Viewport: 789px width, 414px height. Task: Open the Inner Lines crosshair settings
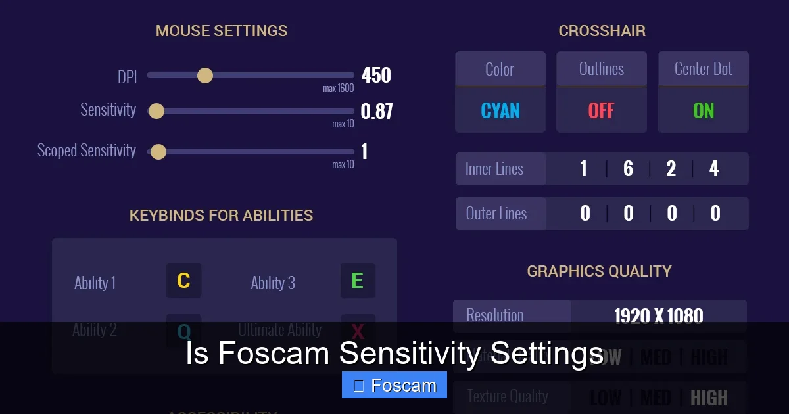pyautogui.click(x=500, y=169)
